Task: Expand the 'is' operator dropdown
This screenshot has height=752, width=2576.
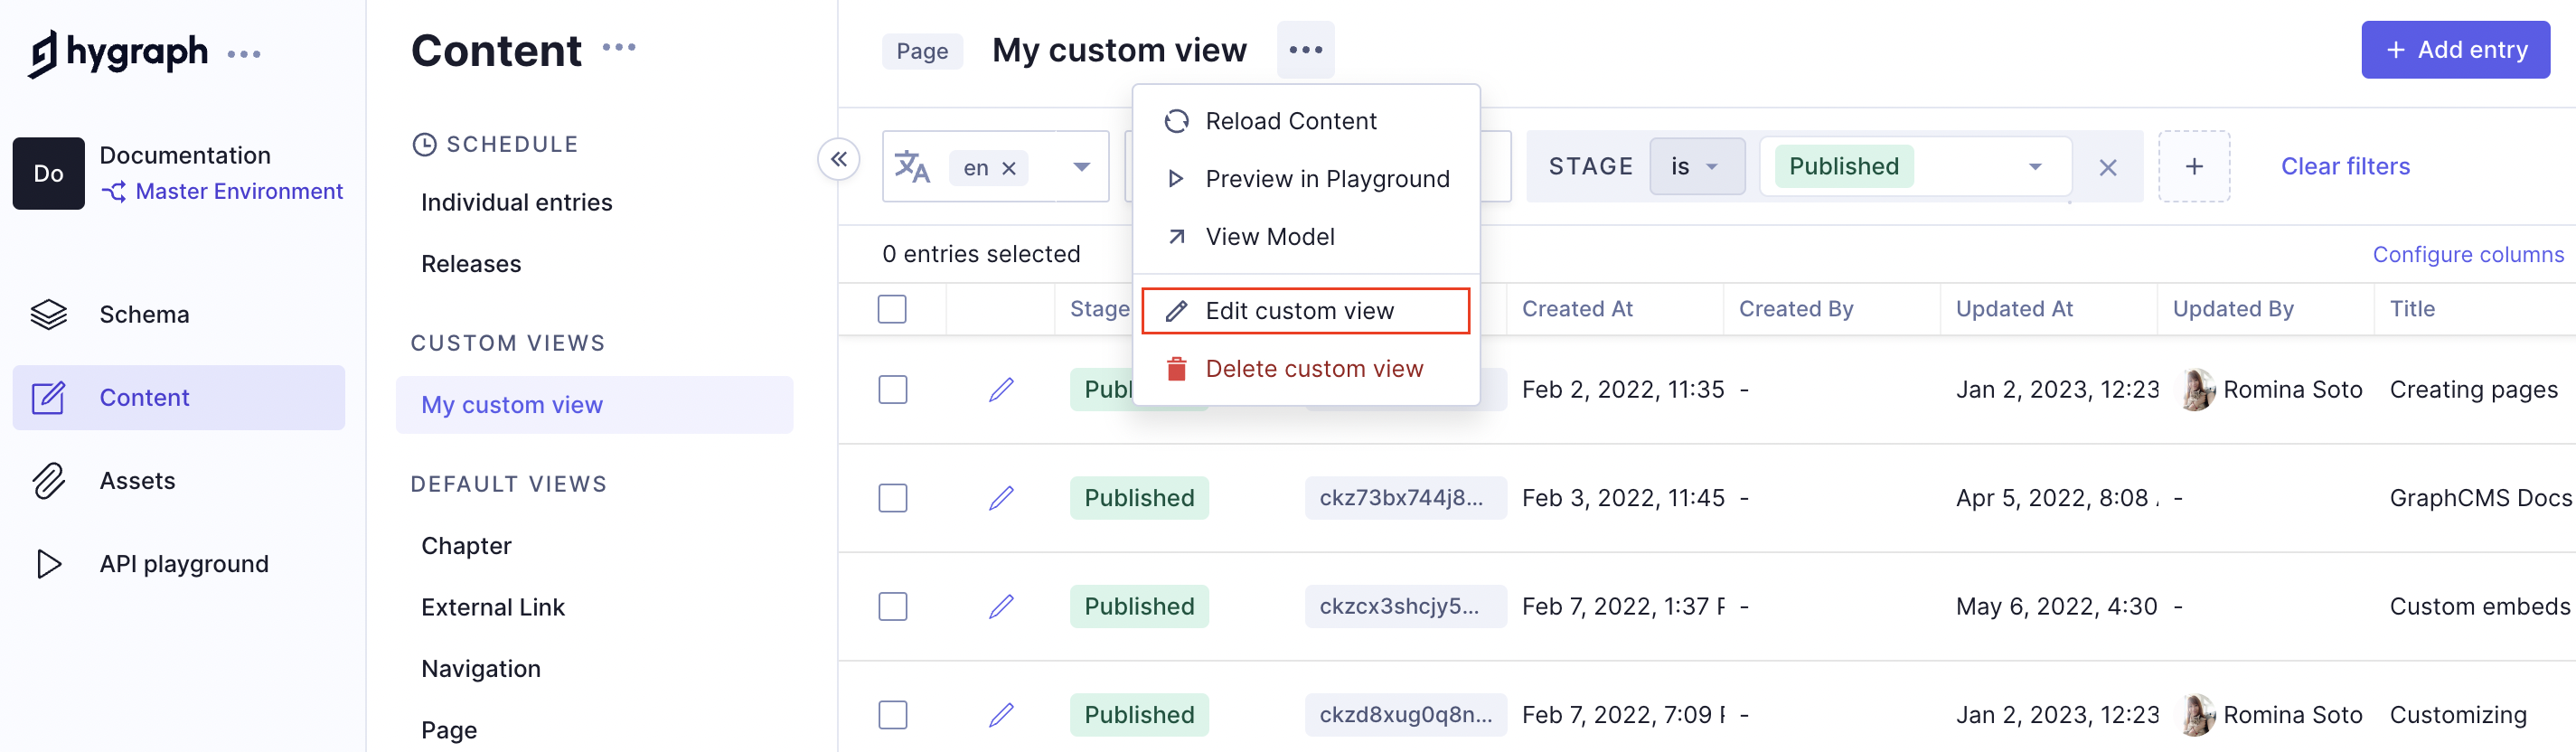Action: (1696, 167)
